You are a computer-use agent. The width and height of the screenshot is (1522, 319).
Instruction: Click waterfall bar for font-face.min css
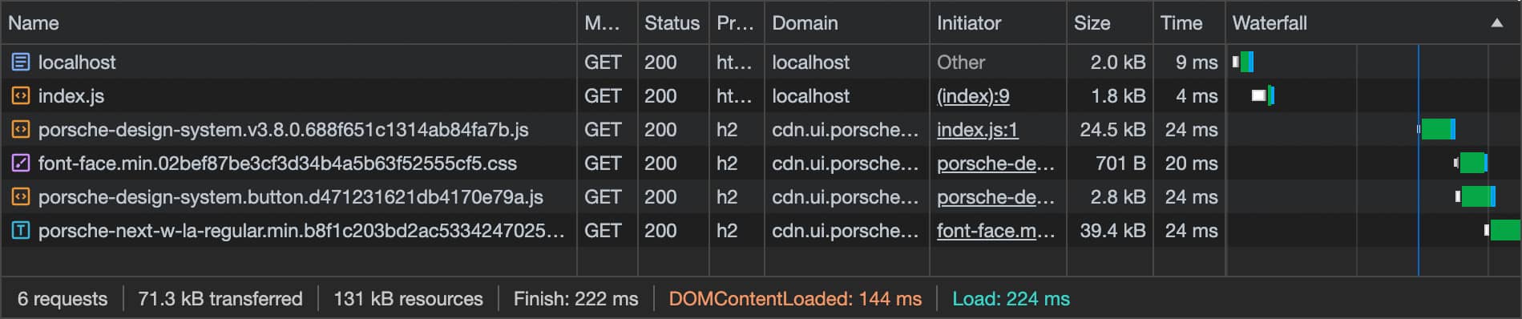pyautogui.click(x=1472, y=163)
